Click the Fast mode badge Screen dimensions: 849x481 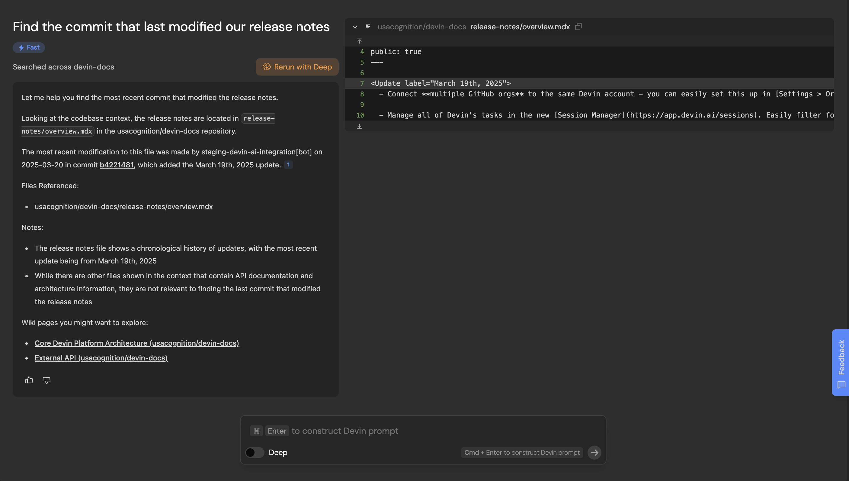(29, 47)
